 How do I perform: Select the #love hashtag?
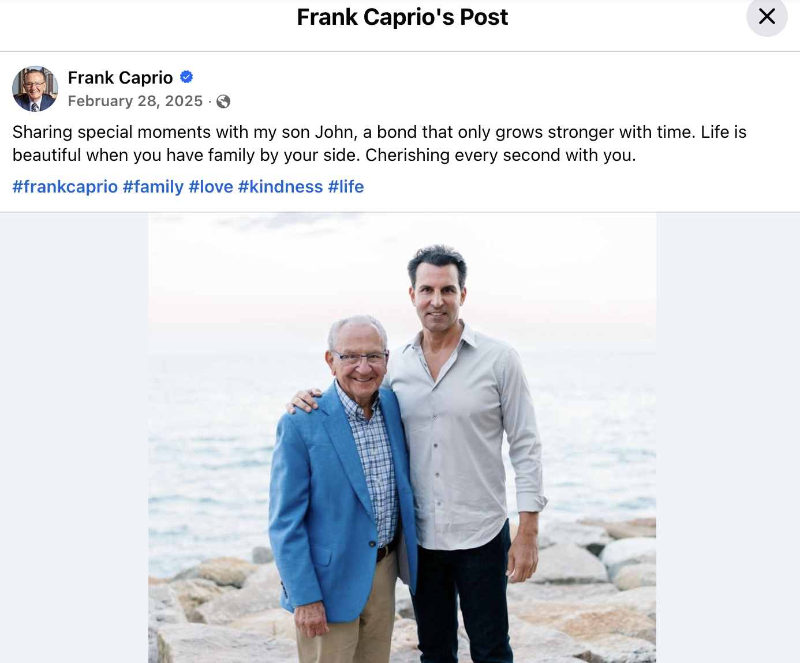click(x=211, y=187)
